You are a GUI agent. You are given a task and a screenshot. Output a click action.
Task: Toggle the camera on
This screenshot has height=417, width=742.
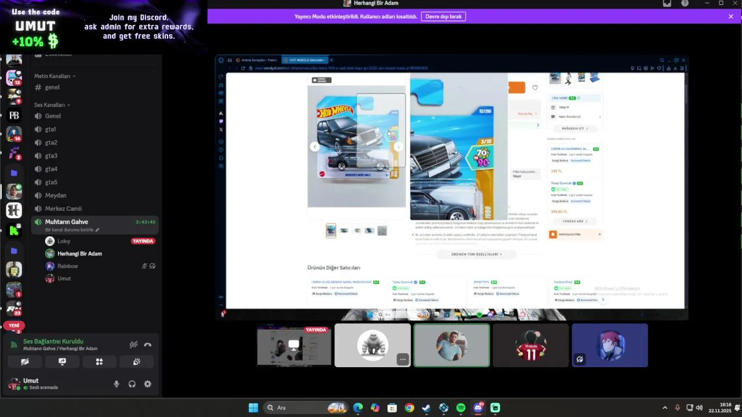pos(25,361)
